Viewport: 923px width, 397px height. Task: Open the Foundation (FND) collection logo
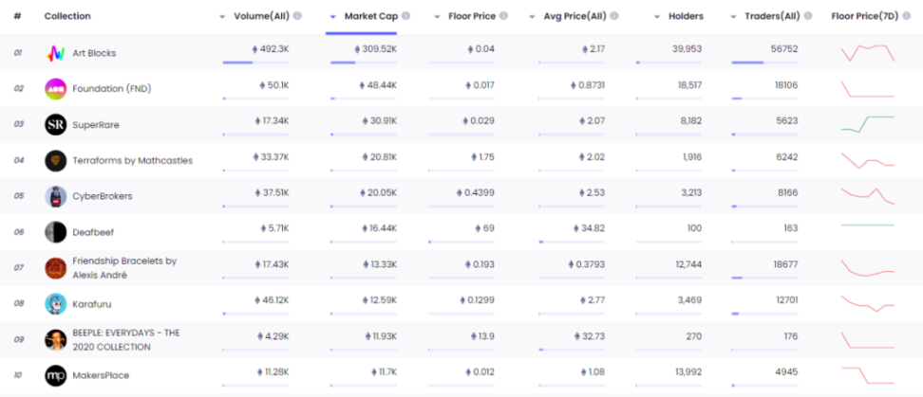pos(55,89)
